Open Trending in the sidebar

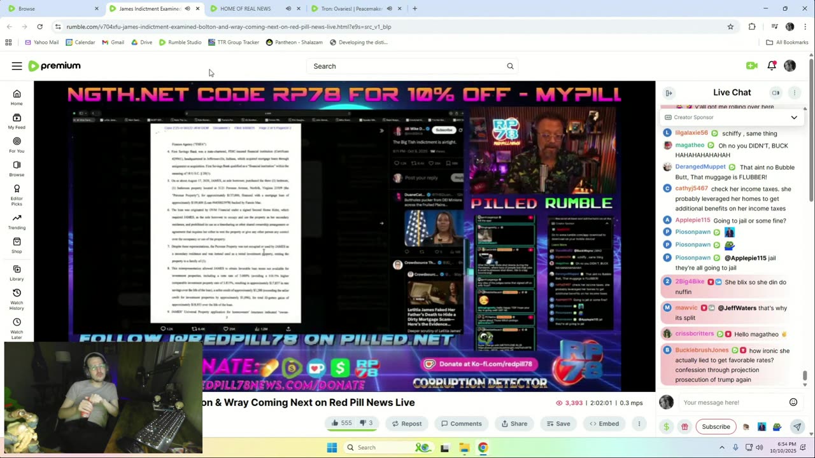pyautogui.click(x=17, y=221)
